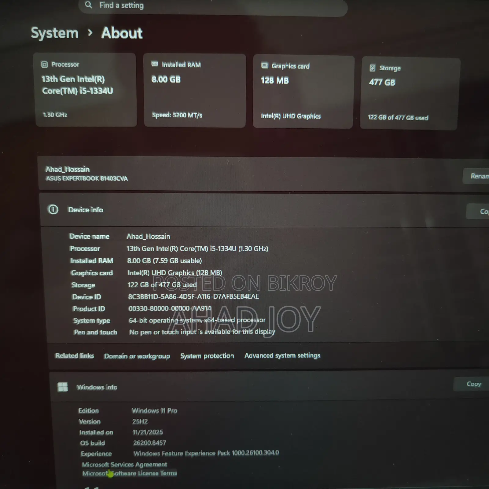Select the Device ID value 8C3BB11D-5A86-4D5F-A116-D7AFB5EB4EAE
Screen dimensions: 489x489
[193, 296]
